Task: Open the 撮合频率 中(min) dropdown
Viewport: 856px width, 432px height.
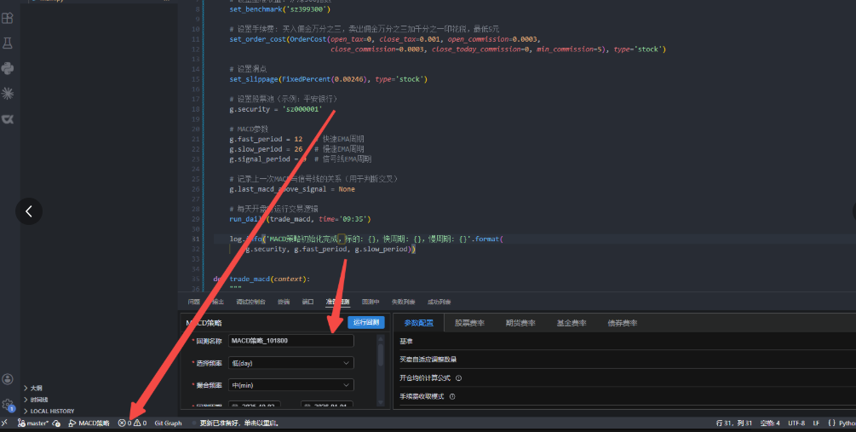Action: click(291, 385)
